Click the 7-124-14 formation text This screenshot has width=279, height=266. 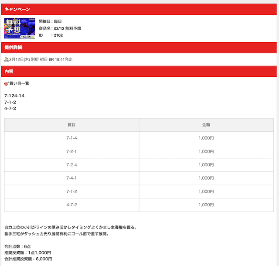coord(14,95)
